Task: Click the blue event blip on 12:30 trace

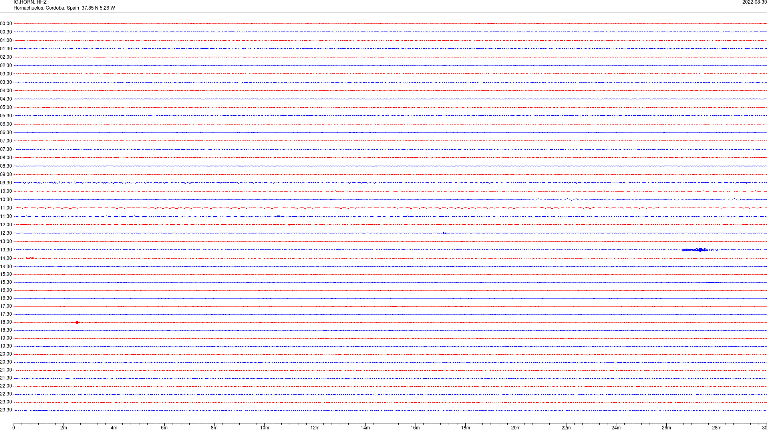Action: click(x=444, y=233)
